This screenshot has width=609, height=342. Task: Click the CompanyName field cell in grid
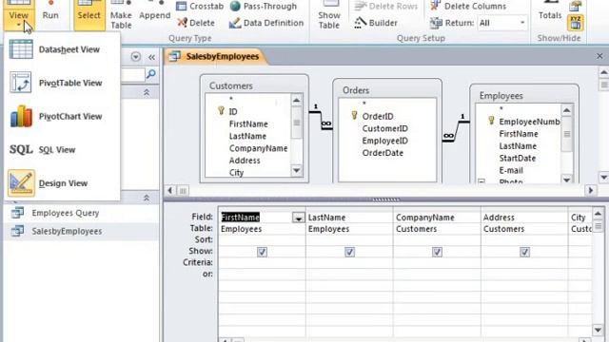tap(437, 218)
